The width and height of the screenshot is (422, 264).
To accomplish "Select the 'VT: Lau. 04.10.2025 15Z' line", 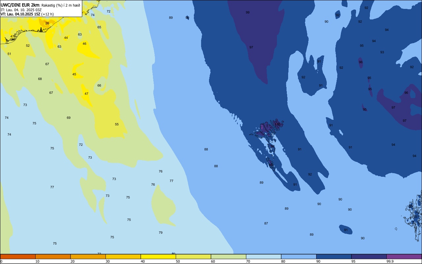I will (x=20, y=14).
